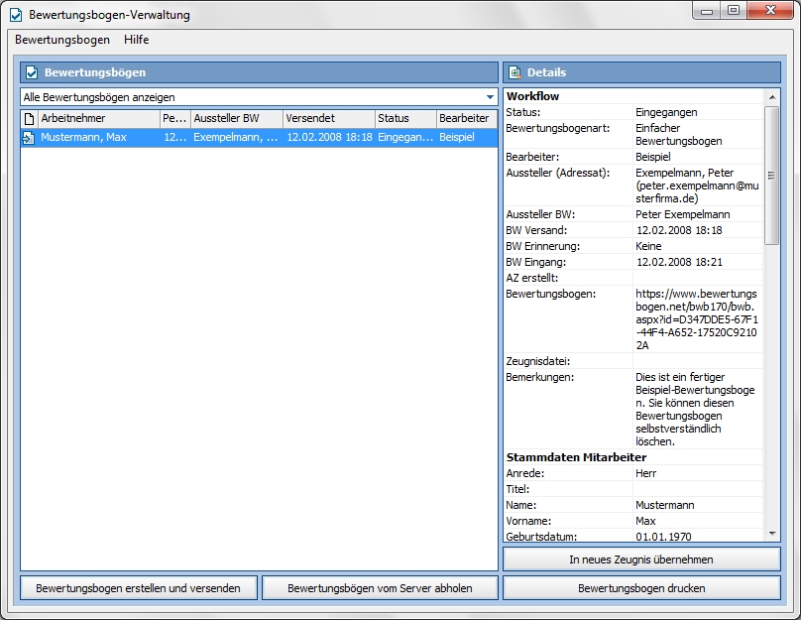Sort by the Bearbeiter column header
This screenshot has width=801, height=620.
(x=466, y=119)
